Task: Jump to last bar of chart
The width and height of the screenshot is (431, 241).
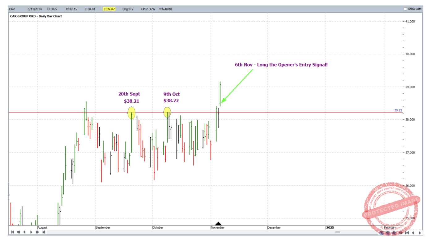Action: click(44, 232)
